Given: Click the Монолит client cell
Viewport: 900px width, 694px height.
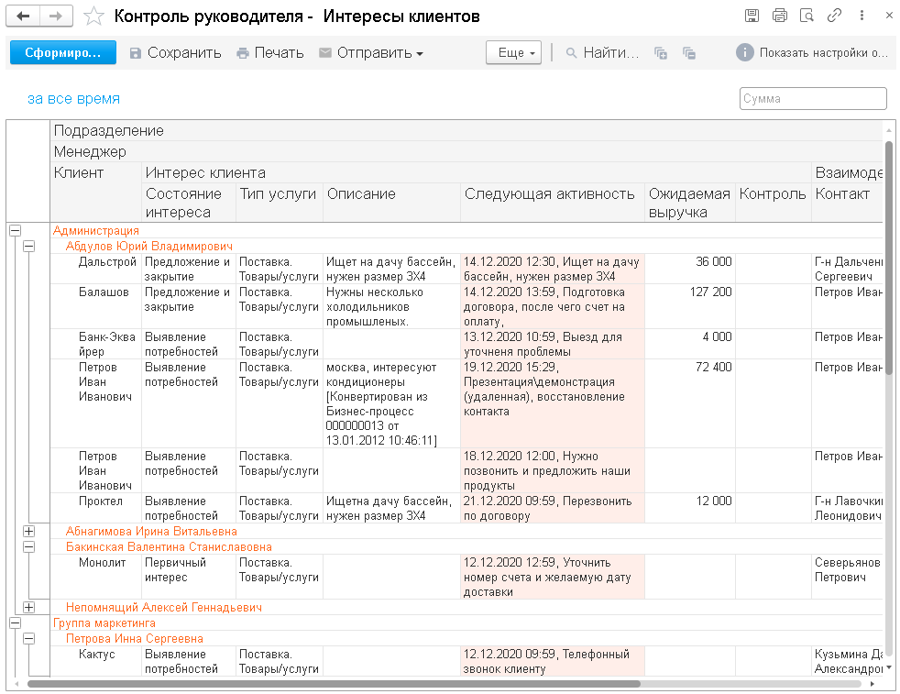Looking at the screenshot, I should click(x=96, y=577).
